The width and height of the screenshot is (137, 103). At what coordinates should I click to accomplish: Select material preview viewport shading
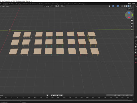128,6
